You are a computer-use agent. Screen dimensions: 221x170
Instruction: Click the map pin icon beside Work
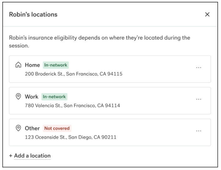click(18, 96)
